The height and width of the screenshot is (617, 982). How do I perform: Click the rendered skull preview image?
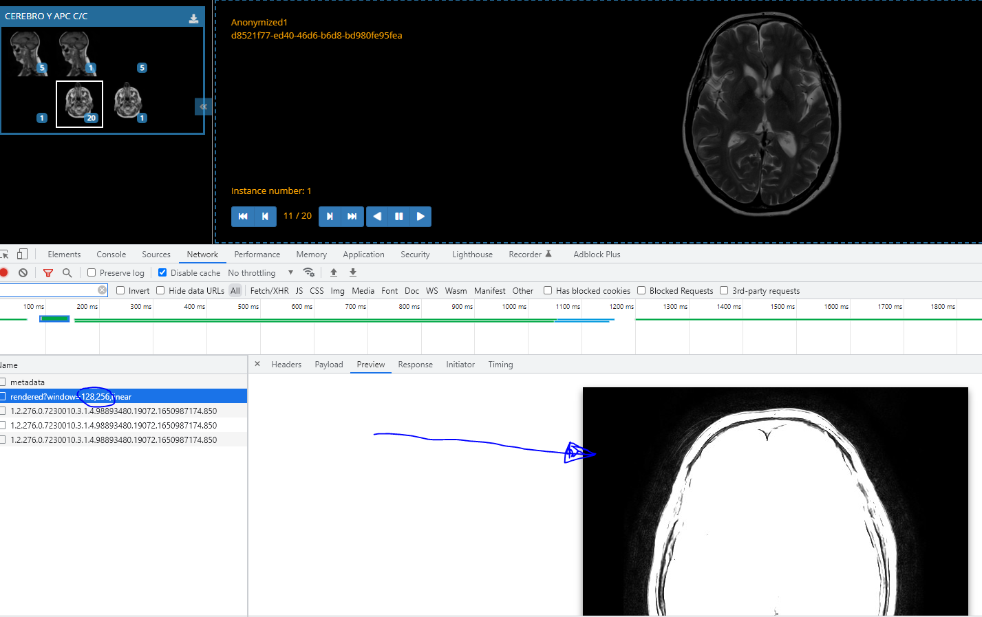pos(776,501)
